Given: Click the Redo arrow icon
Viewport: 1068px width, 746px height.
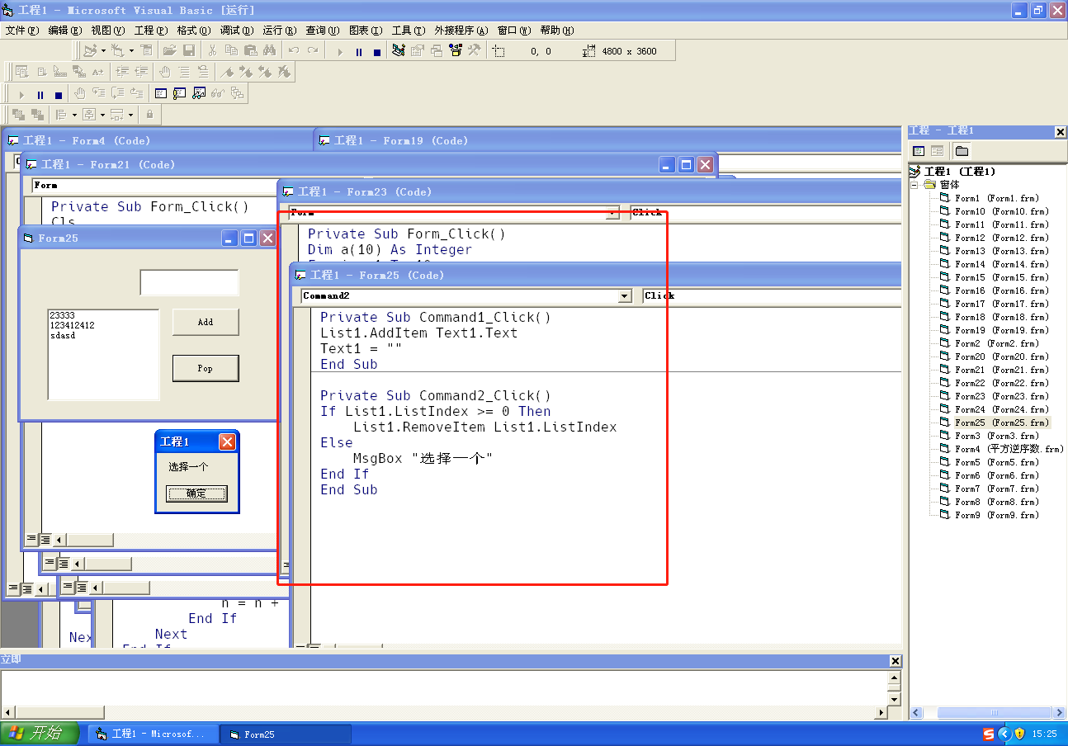Looking at the screenshot, I should [313, 50].
